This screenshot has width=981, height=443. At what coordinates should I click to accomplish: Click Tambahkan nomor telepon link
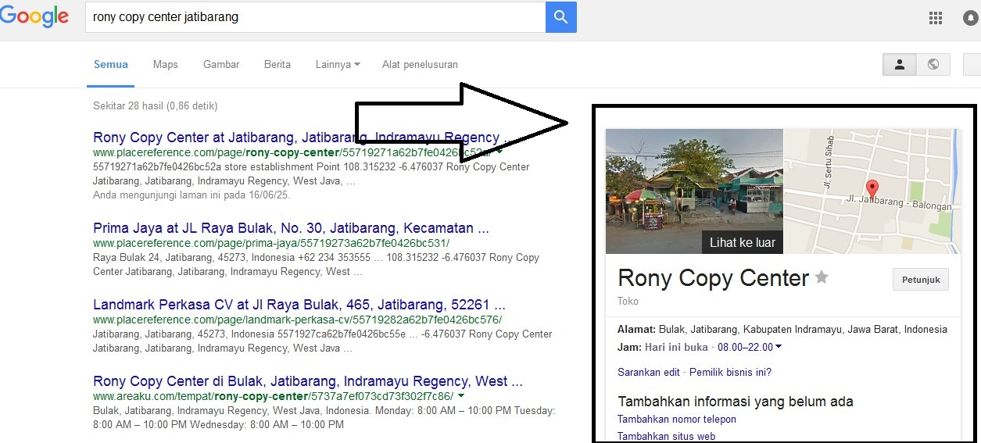coord(677,420)
